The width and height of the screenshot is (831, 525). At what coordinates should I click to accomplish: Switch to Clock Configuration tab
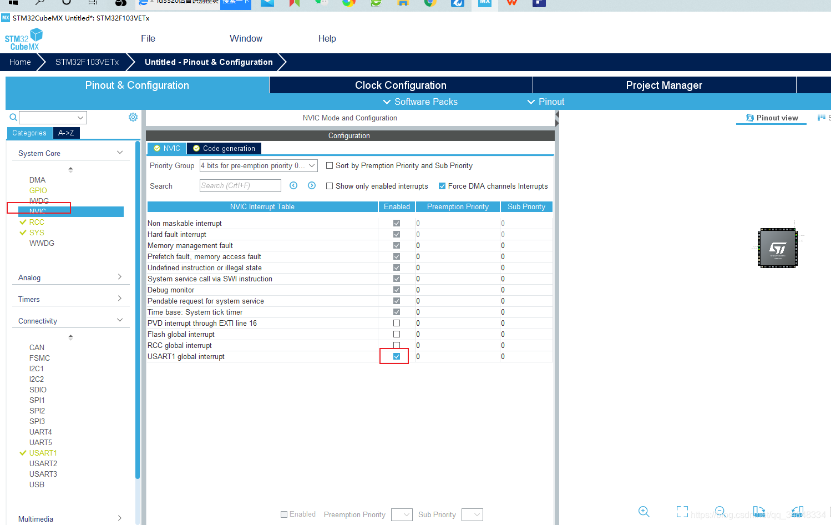click(x=401, y=85)
